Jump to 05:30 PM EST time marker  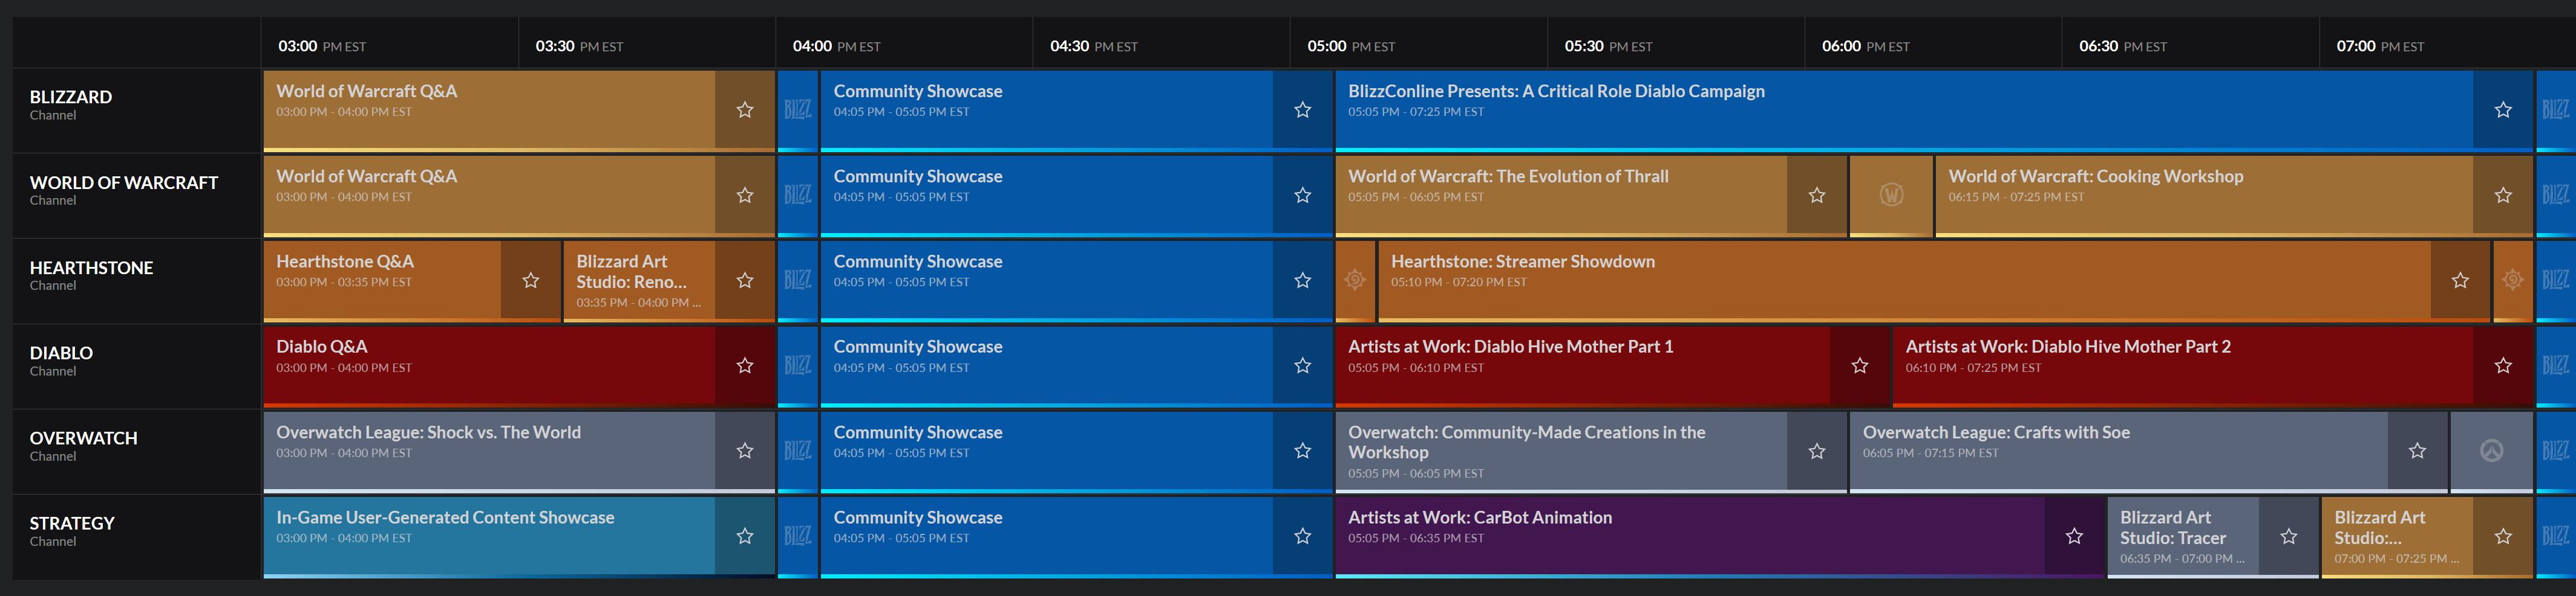point(1608,46)
